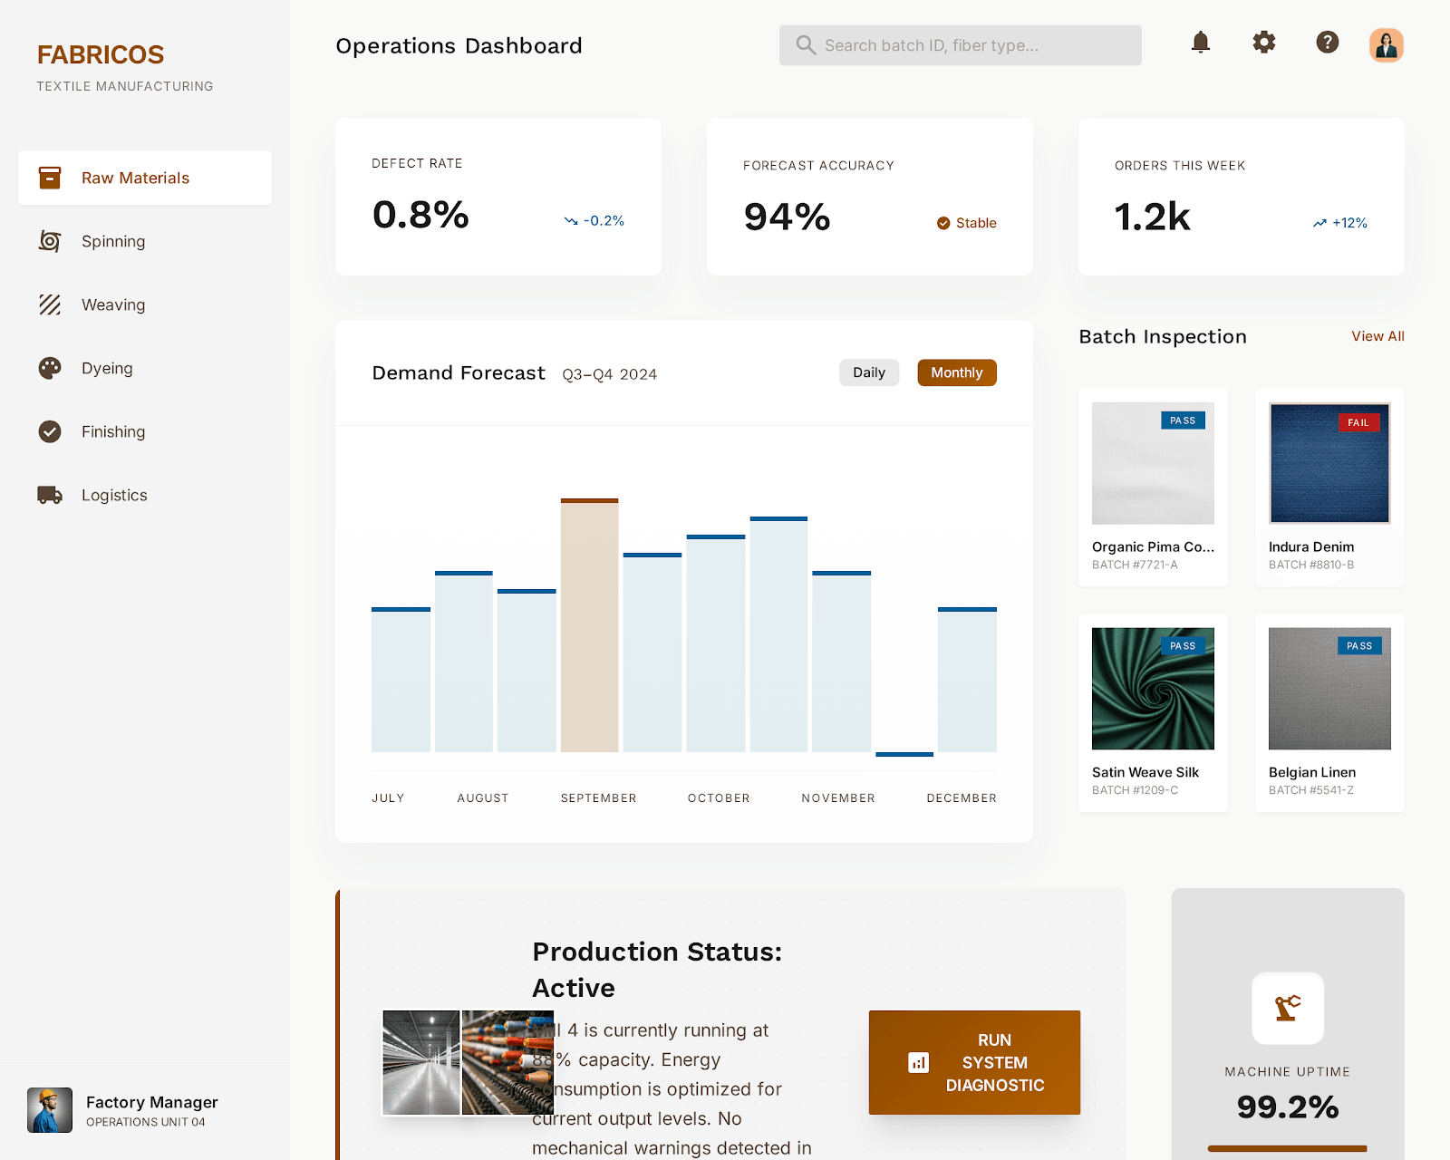Click the notifications bell icon
The image size is (1450, 1160).
(1201, 43)
